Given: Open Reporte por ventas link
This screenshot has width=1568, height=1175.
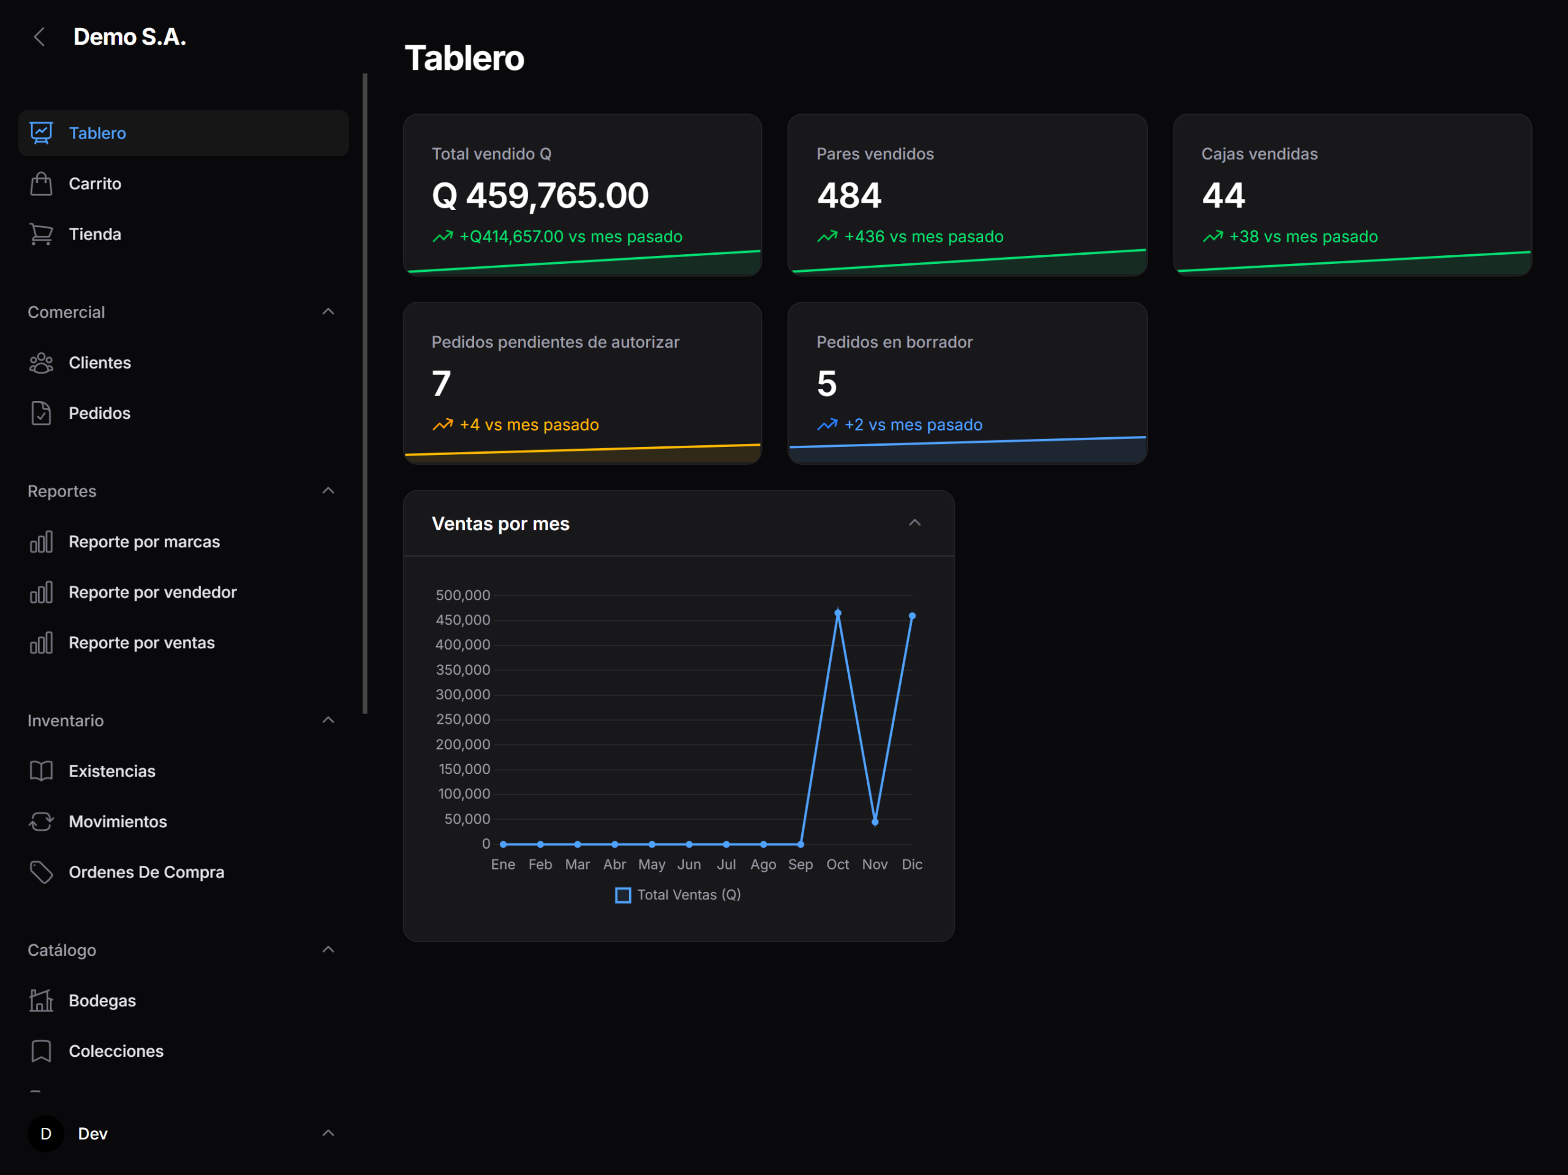Looking at the screenshot, I should [x=141, y=643].
